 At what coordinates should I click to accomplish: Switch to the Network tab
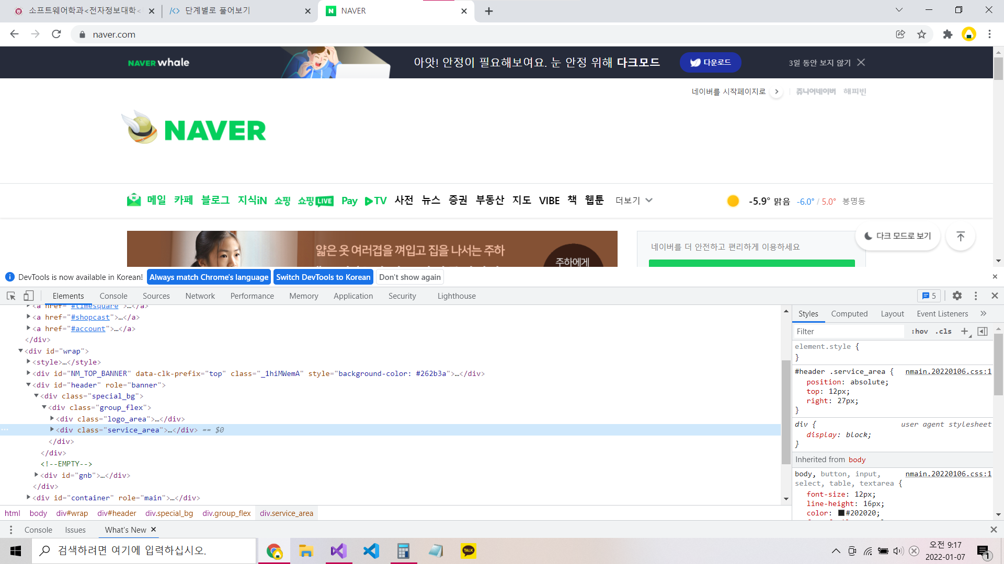tap(200, 296)
